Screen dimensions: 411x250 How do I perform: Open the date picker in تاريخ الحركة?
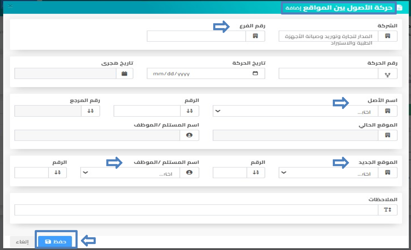coord(255,73)
